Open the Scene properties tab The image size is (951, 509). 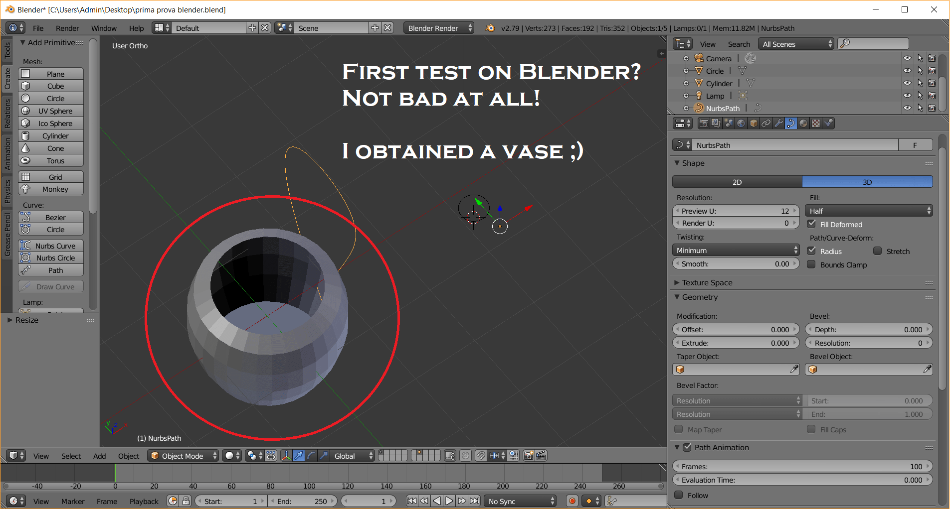point(729,124)
